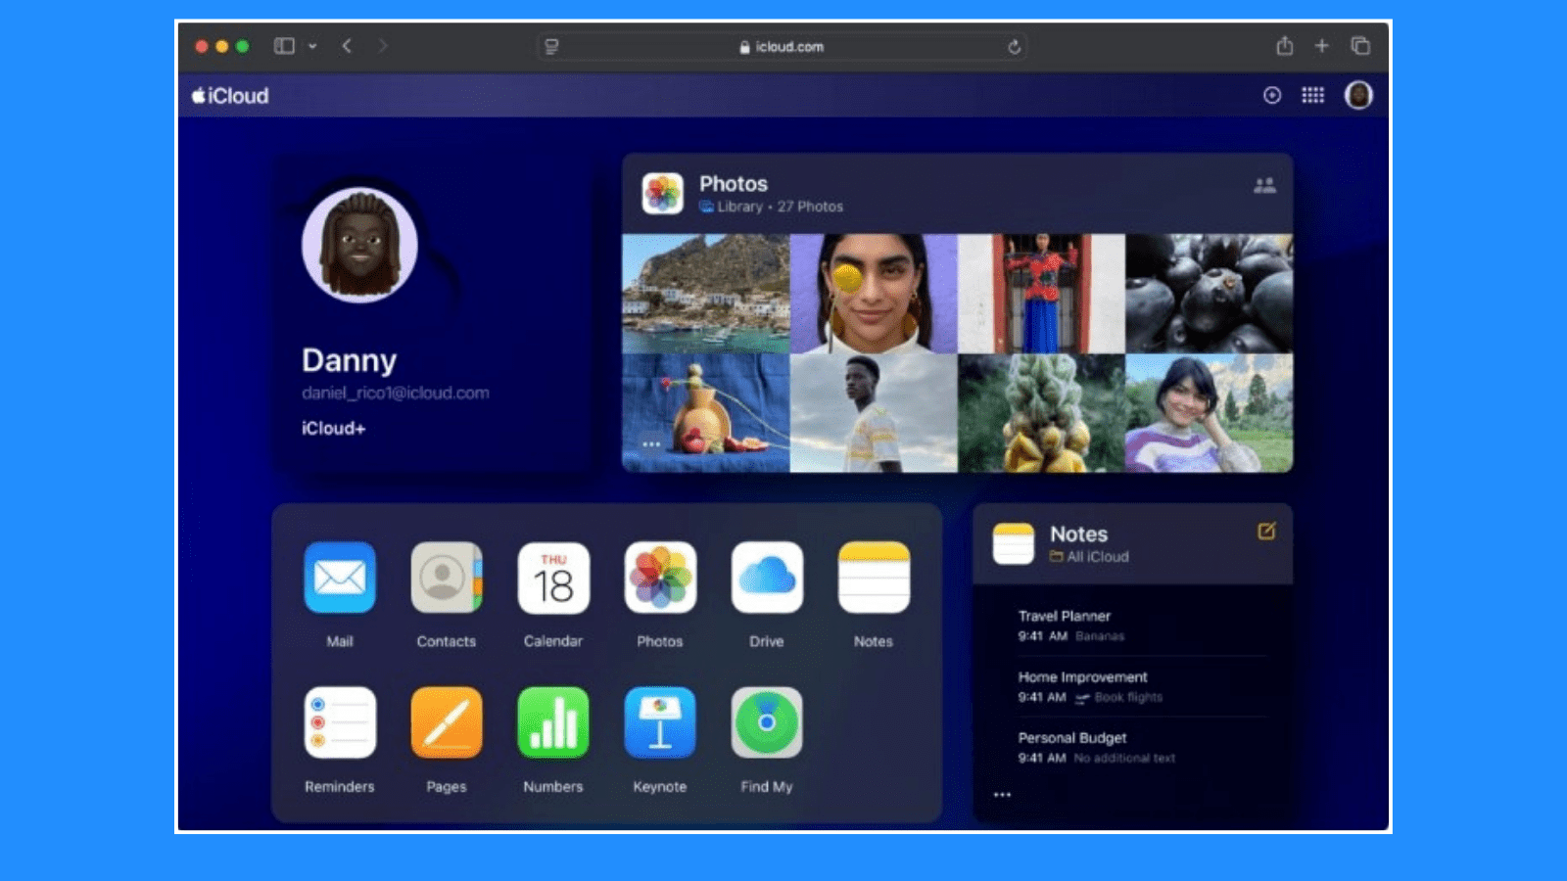Expand more notes with the ellipsis
1567x881 pixels.
pos(1002,795)
